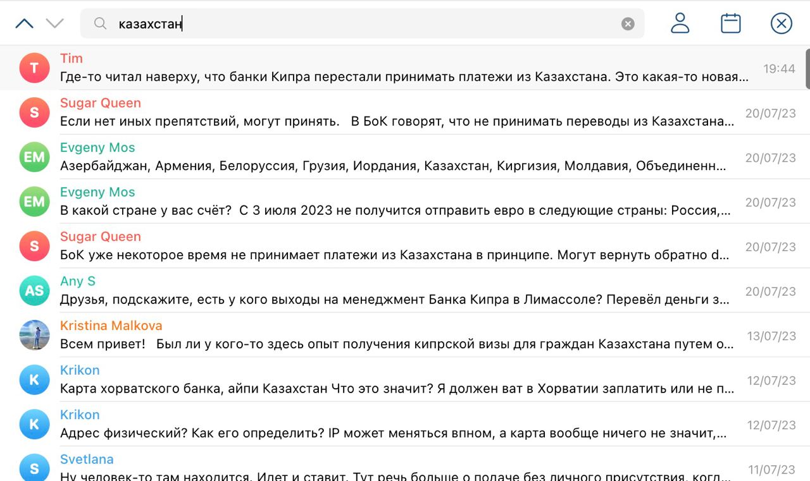Go to previous search result arrow

24,24
